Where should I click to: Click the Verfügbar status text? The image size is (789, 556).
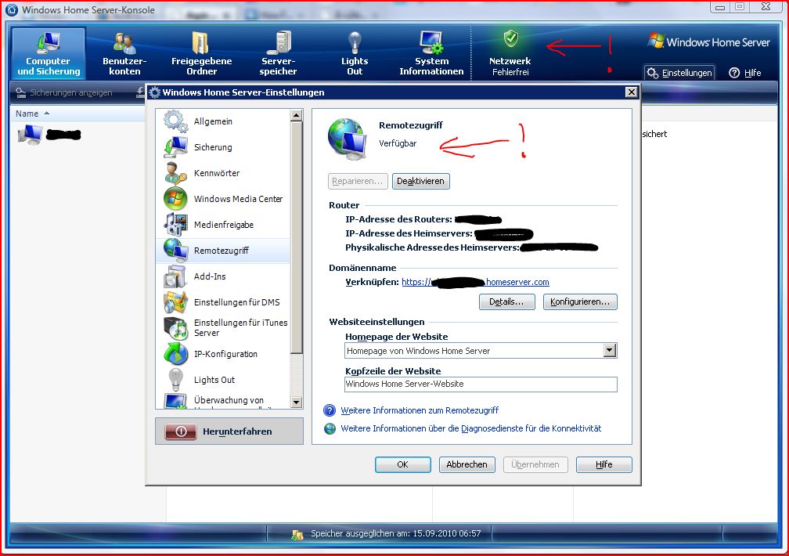[398, 143]
